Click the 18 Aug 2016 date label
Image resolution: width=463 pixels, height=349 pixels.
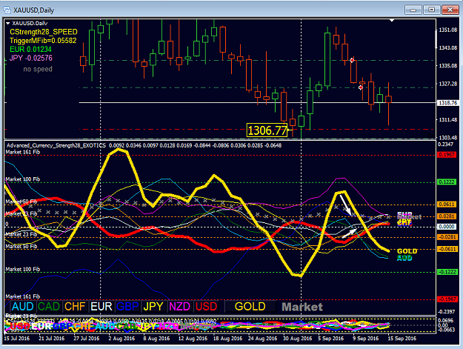227,339
